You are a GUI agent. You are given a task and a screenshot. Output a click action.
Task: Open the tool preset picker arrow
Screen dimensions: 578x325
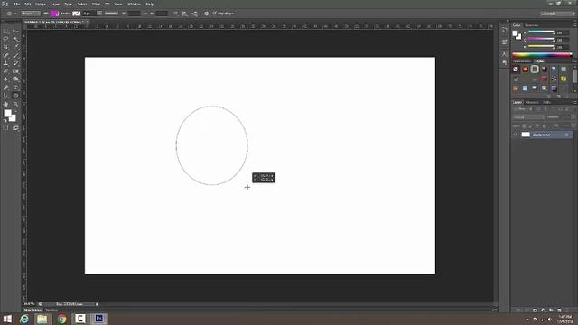15,14
